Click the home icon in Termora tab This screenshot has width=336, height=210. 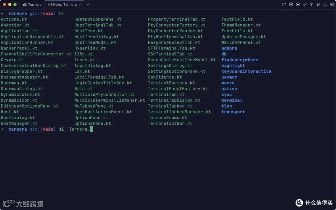25,4
